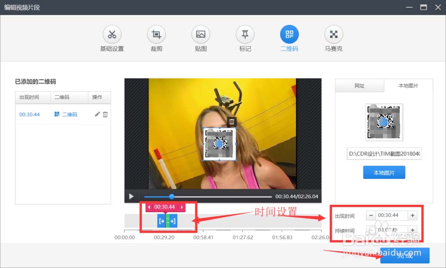446x268 pixels.
Task: Increase 持续时间 with plus button
Action: (413, 230)
